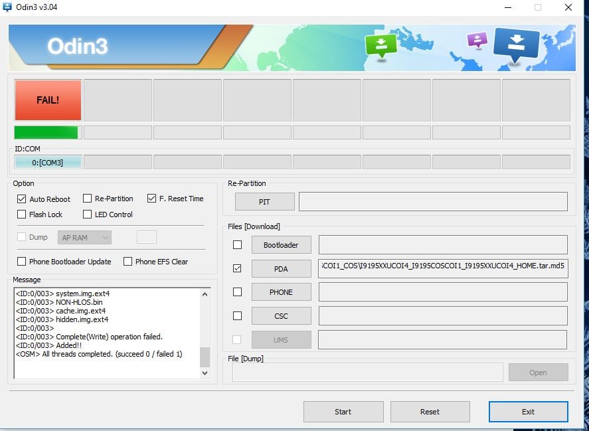The height and width of the screenshot is (431, 589).
Task: Click the CSC file button
Action: coord(281,316)
